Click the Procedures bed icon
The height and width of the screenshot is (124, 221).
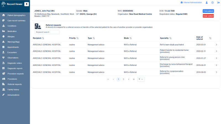click(x=4, y=79)
